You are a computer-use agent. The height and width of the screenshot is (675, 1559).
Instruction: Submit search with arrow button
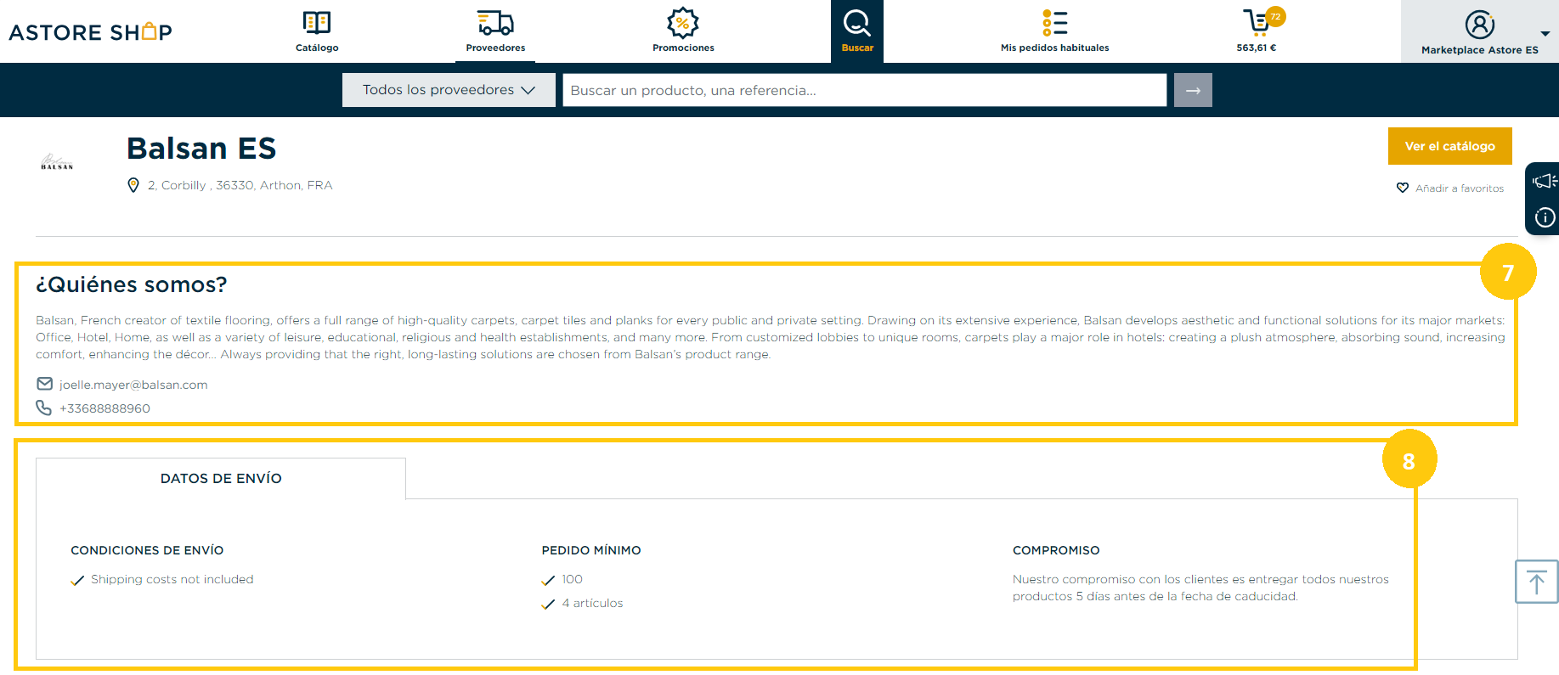pyautogui.click(x=1193, y=90)
